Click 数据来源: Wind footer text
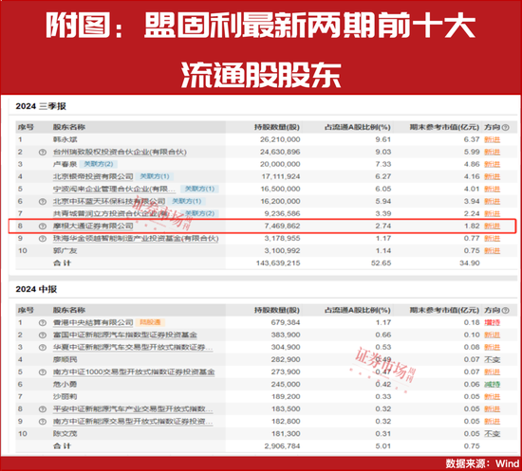The width and height of the screenshot is (522, 471). click(x=482, y=463)
